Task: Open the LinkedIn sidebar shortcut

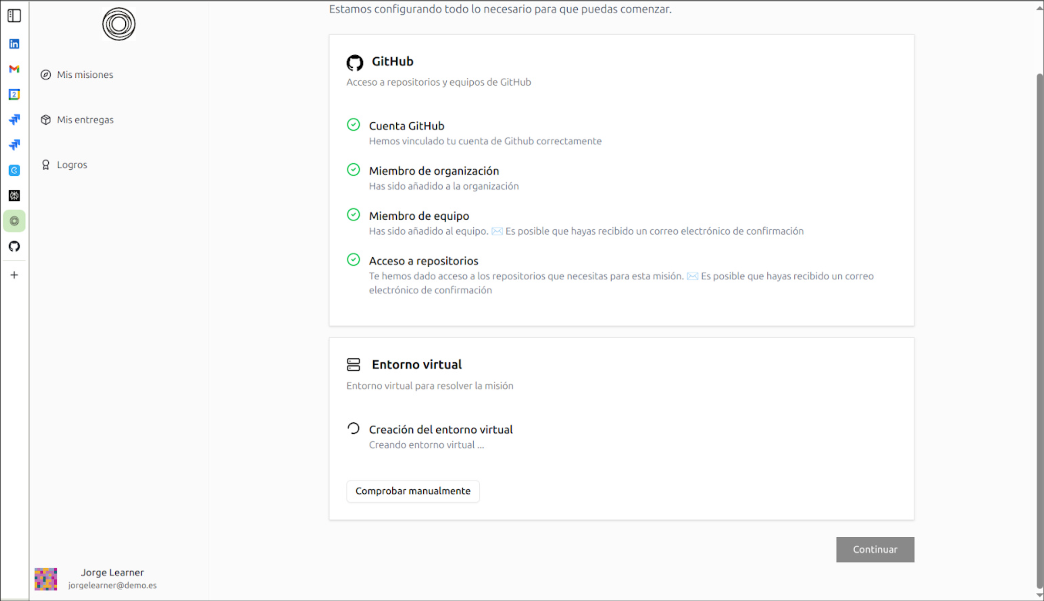Action: pos(14,44)
